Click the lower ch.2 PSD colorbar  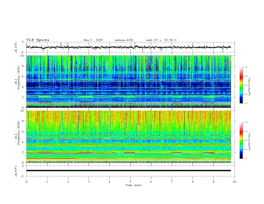(x=241, y=141)
